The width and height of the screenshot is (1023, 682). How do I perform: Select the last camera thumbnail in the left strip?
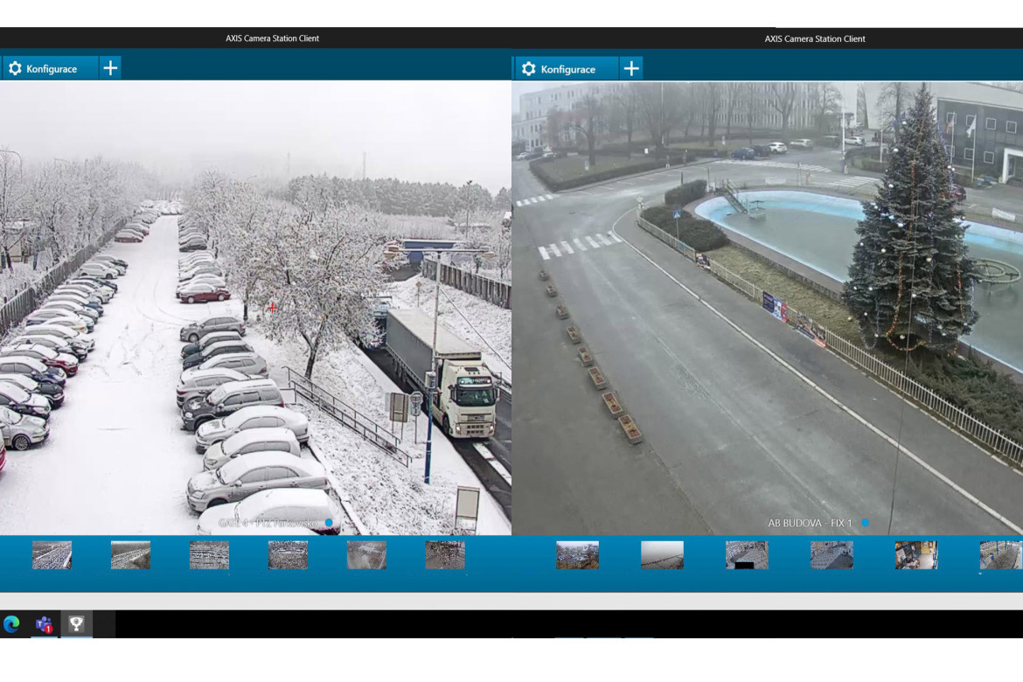point(445,555)
